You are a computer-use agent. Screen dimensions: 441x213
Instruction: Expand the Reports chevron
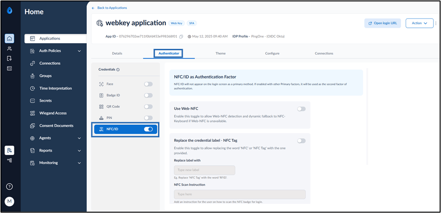point(79,151)
